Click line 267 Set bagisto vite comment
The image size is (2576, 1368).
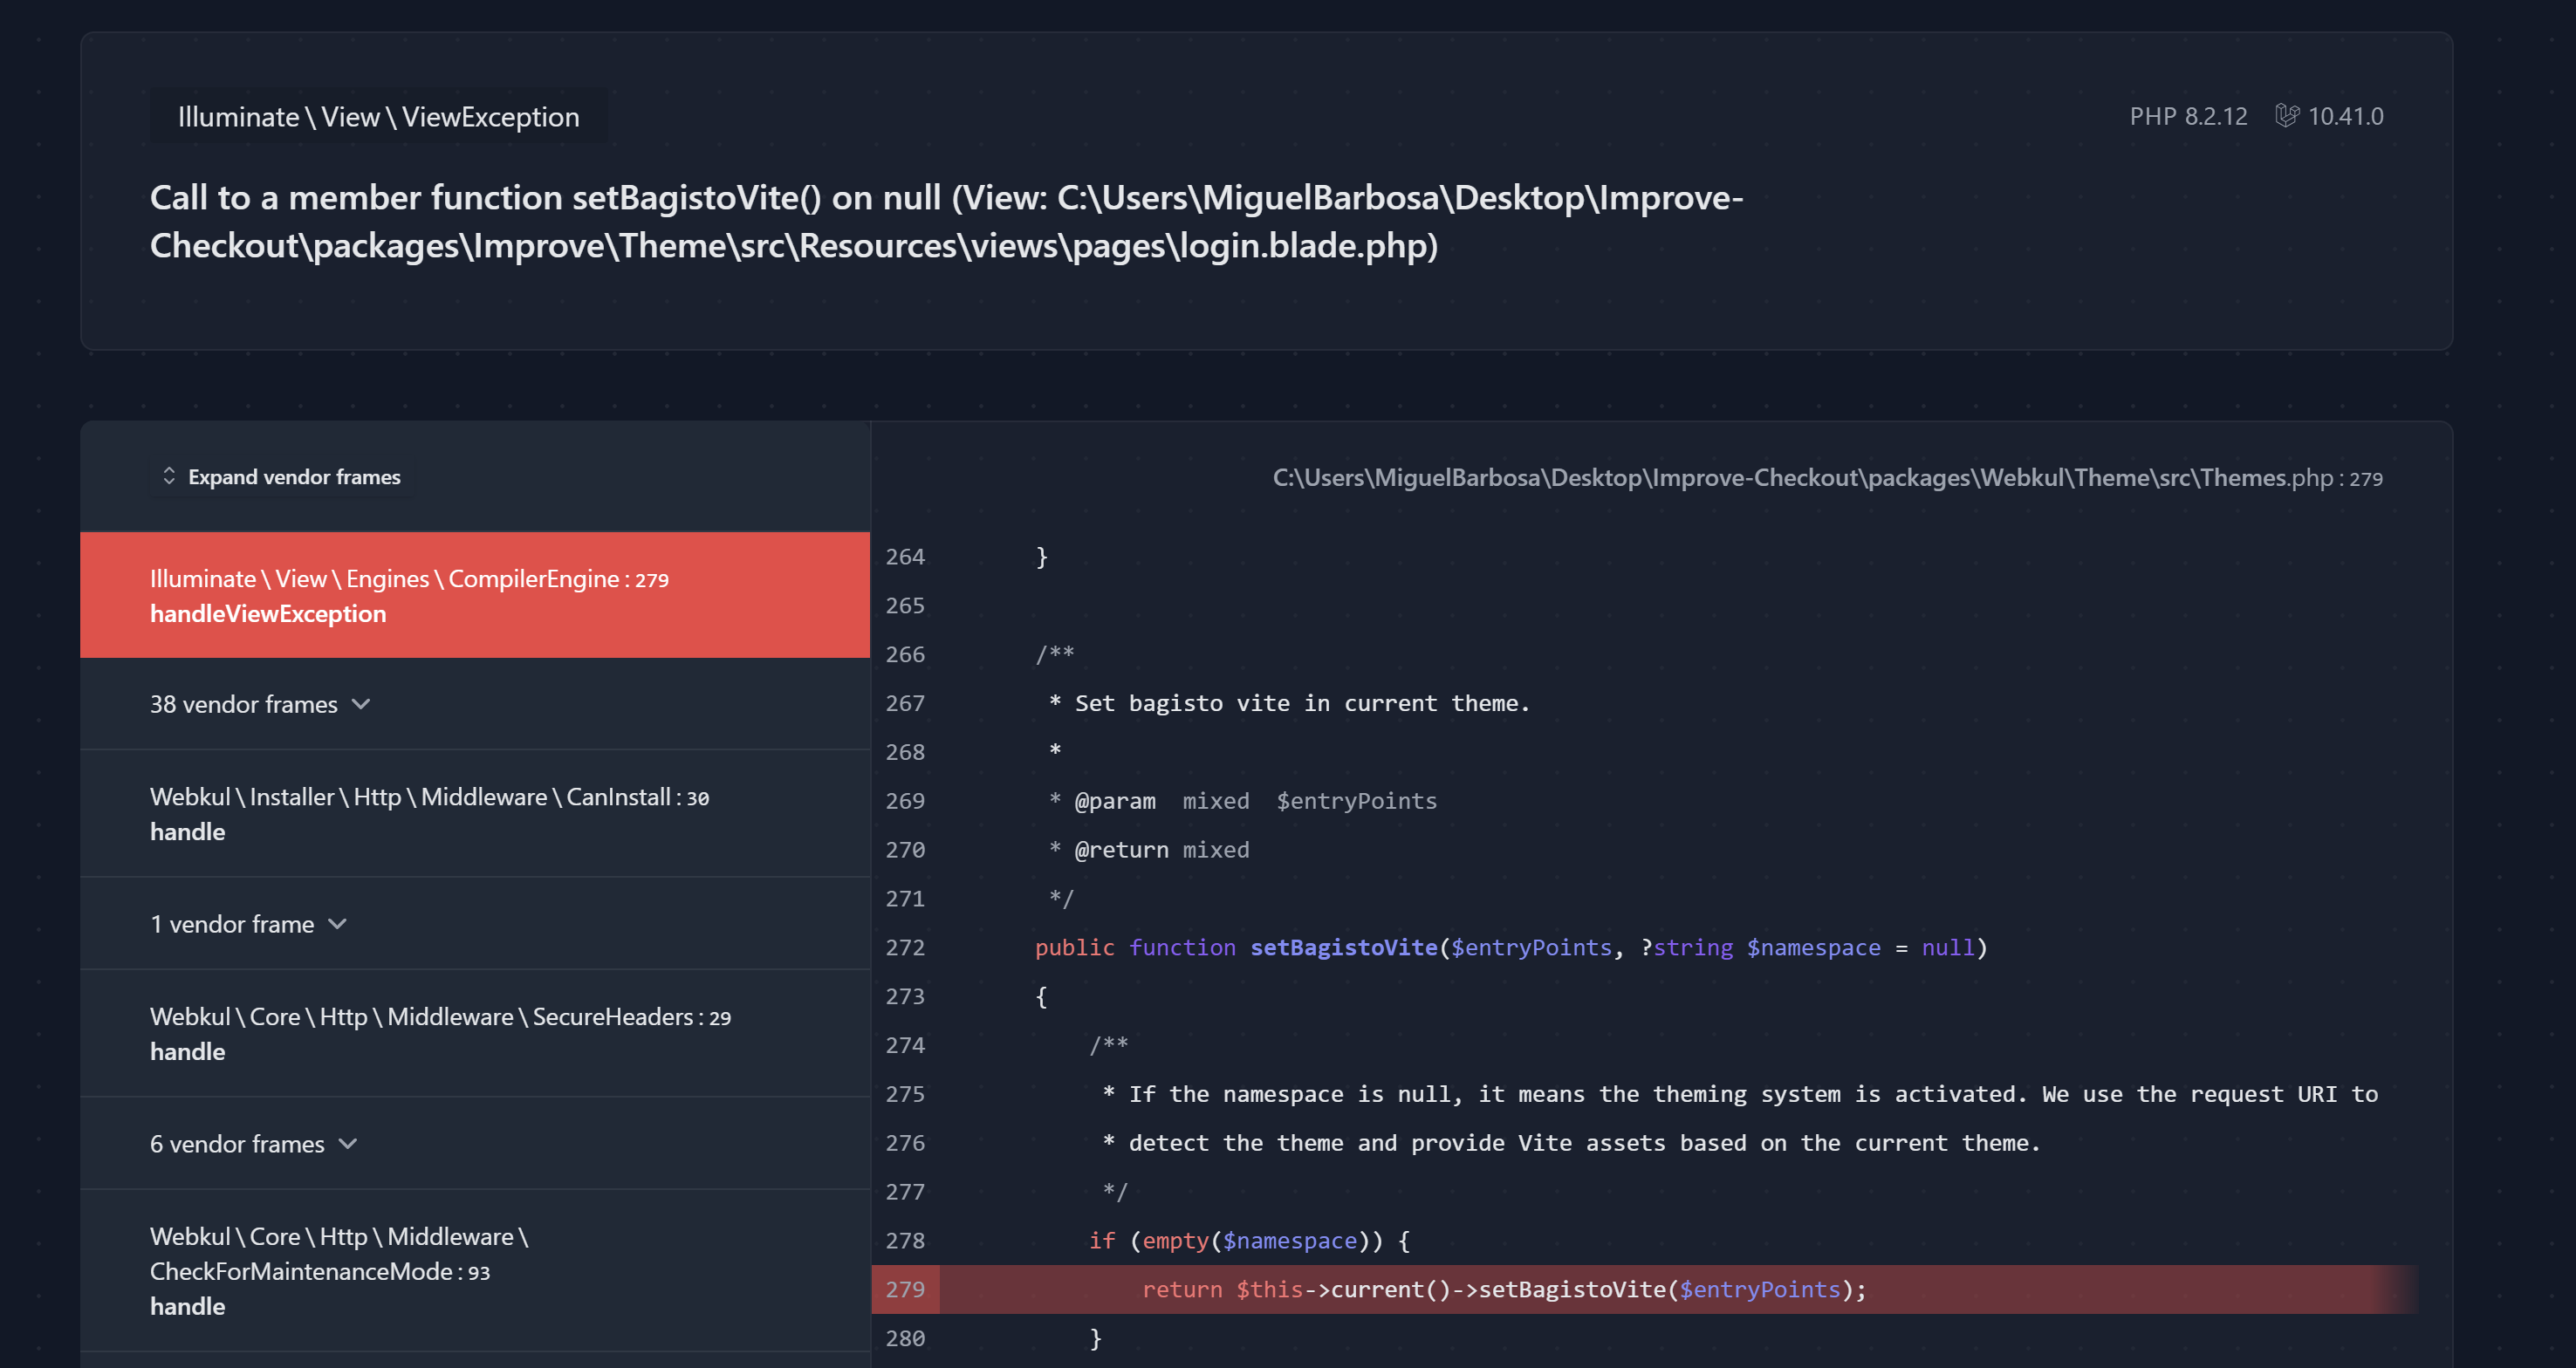(x=1290, y=704)
